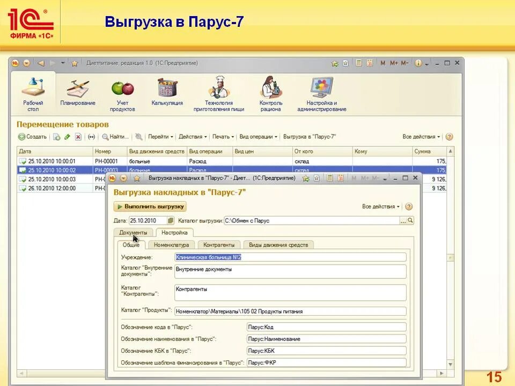Click Выгрузка в "Парус-7" toolbar command
515x386 pixels.
pos(310,137)
